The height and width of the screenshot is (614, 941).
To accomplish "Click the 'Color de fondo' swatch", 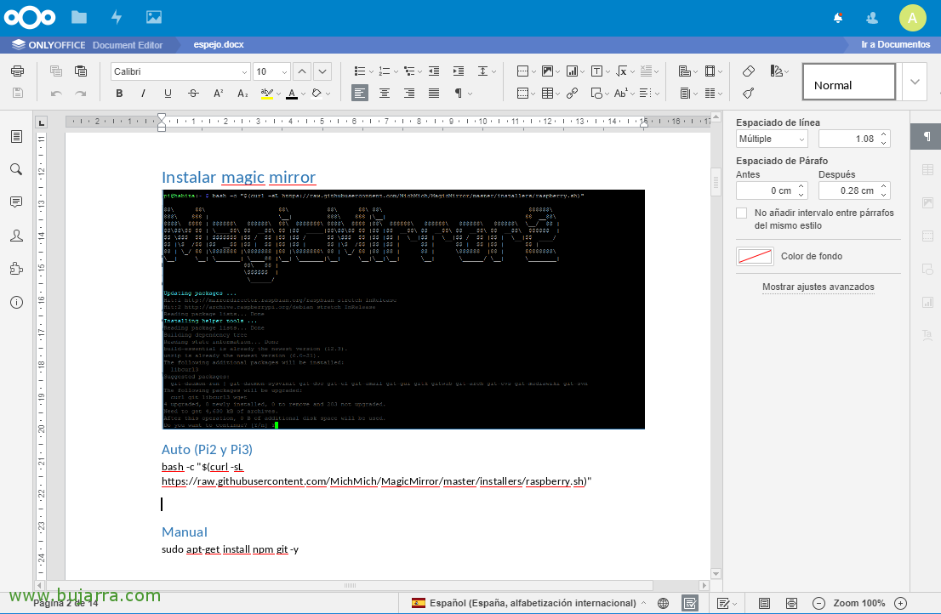I will click(x=754, y=256).
